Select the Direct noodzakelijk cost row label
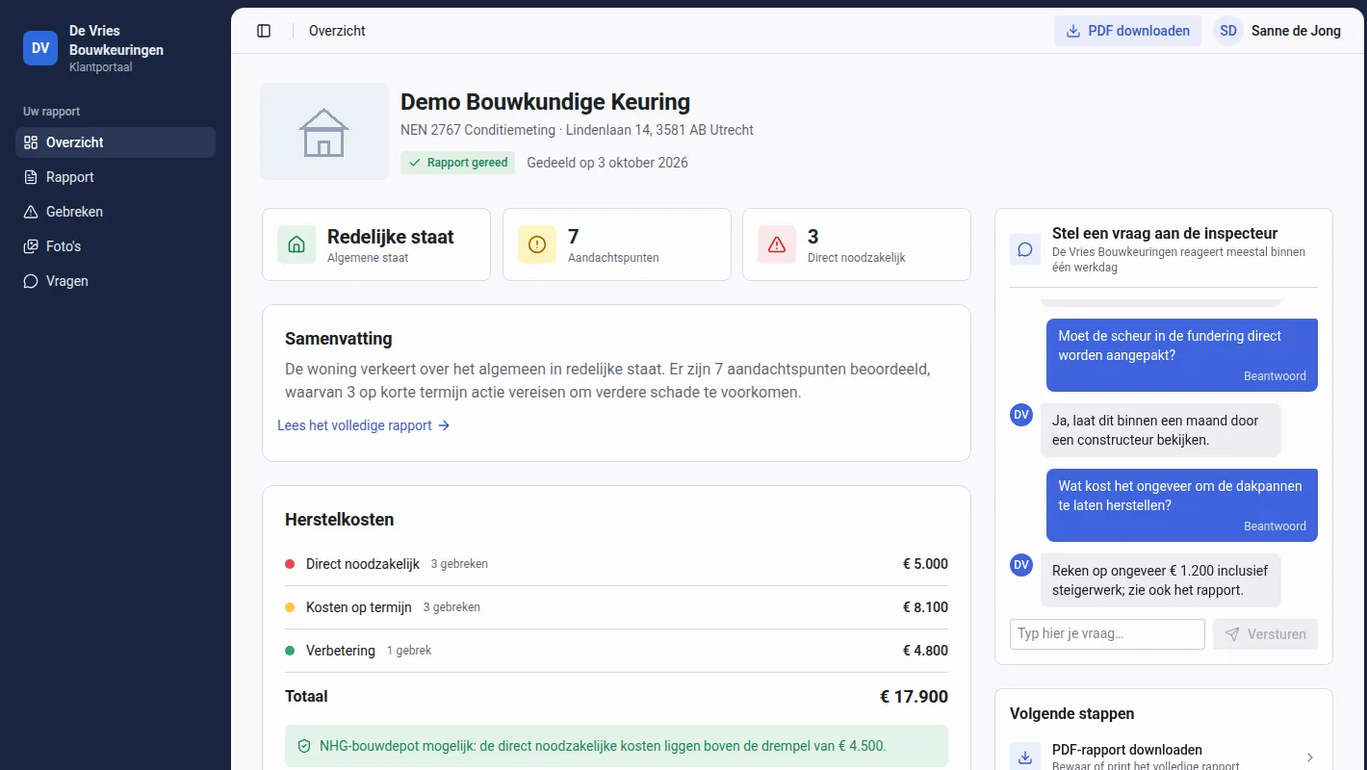The height and width of the screenshot is (770, 1367). [x=363, y=564]
